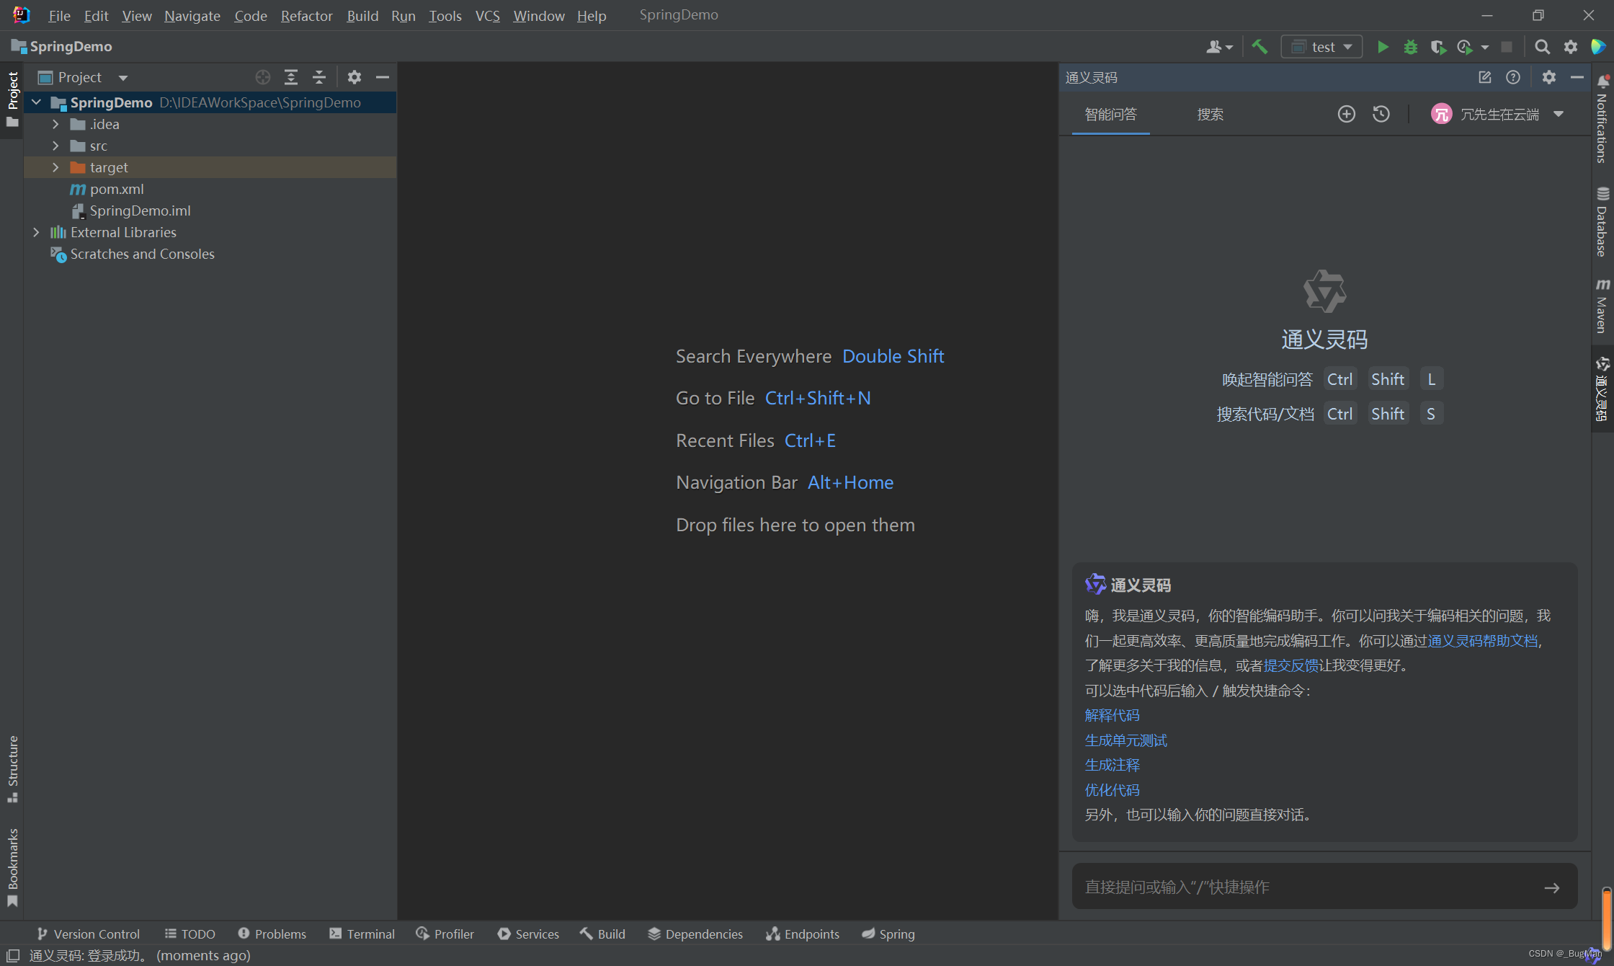
Task: Click the Run 'test' button
Action: 1382,46
